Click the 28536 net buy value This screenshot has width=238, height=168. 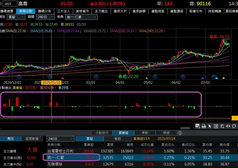pyautogui.click(x=88, y=151)
